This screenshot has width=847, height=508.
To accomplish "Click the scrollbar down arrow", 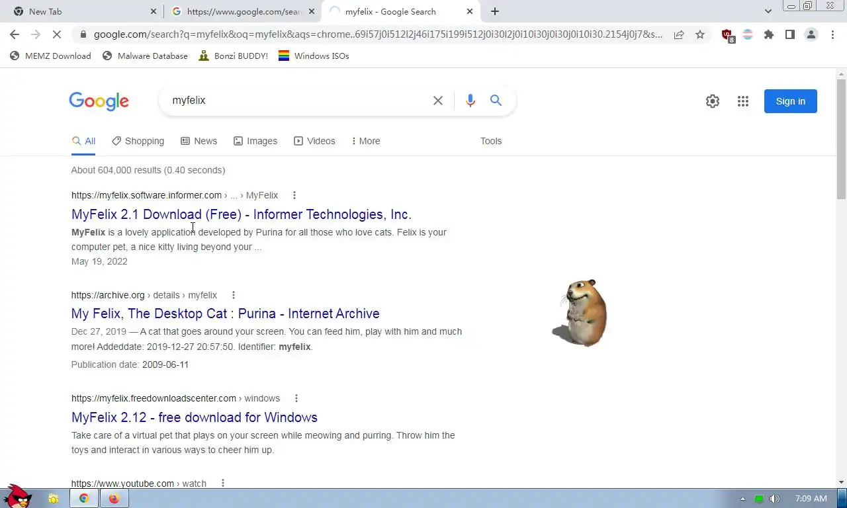I will (842, 483).
